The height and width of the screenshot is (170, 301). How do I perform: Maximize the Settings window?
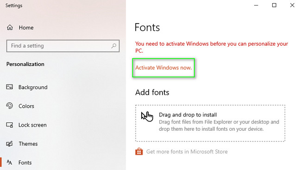coord(274,5)
